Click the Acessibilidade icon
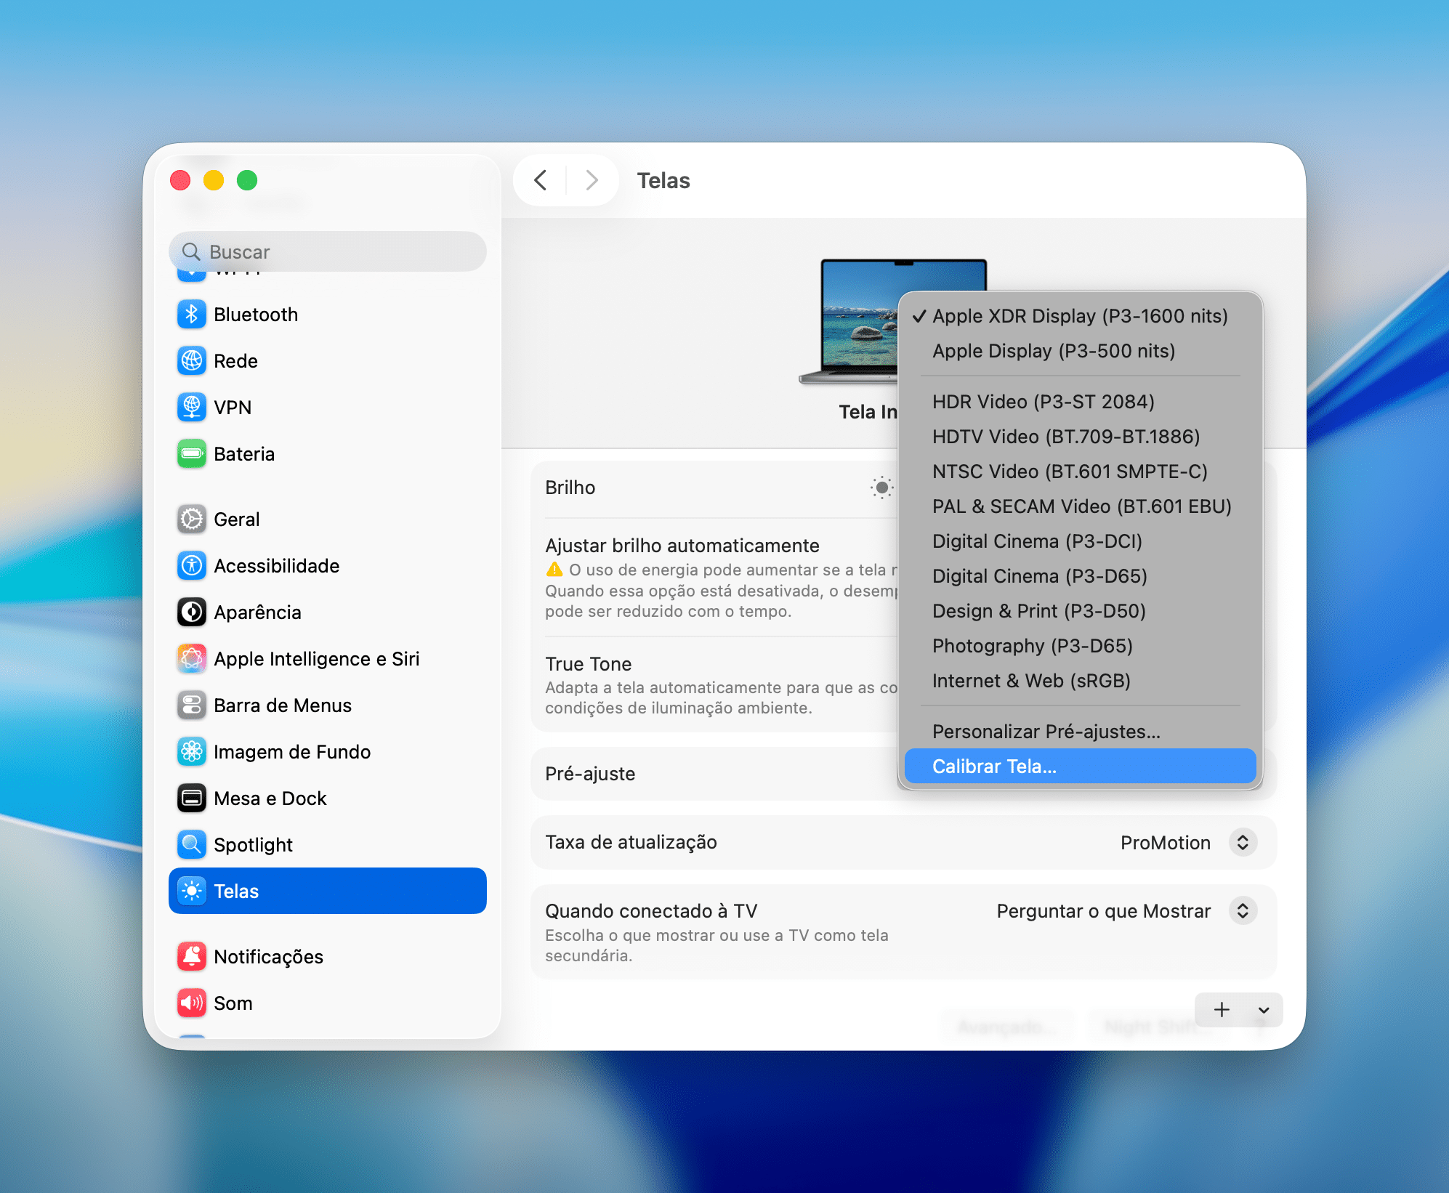 click(192, 566)
